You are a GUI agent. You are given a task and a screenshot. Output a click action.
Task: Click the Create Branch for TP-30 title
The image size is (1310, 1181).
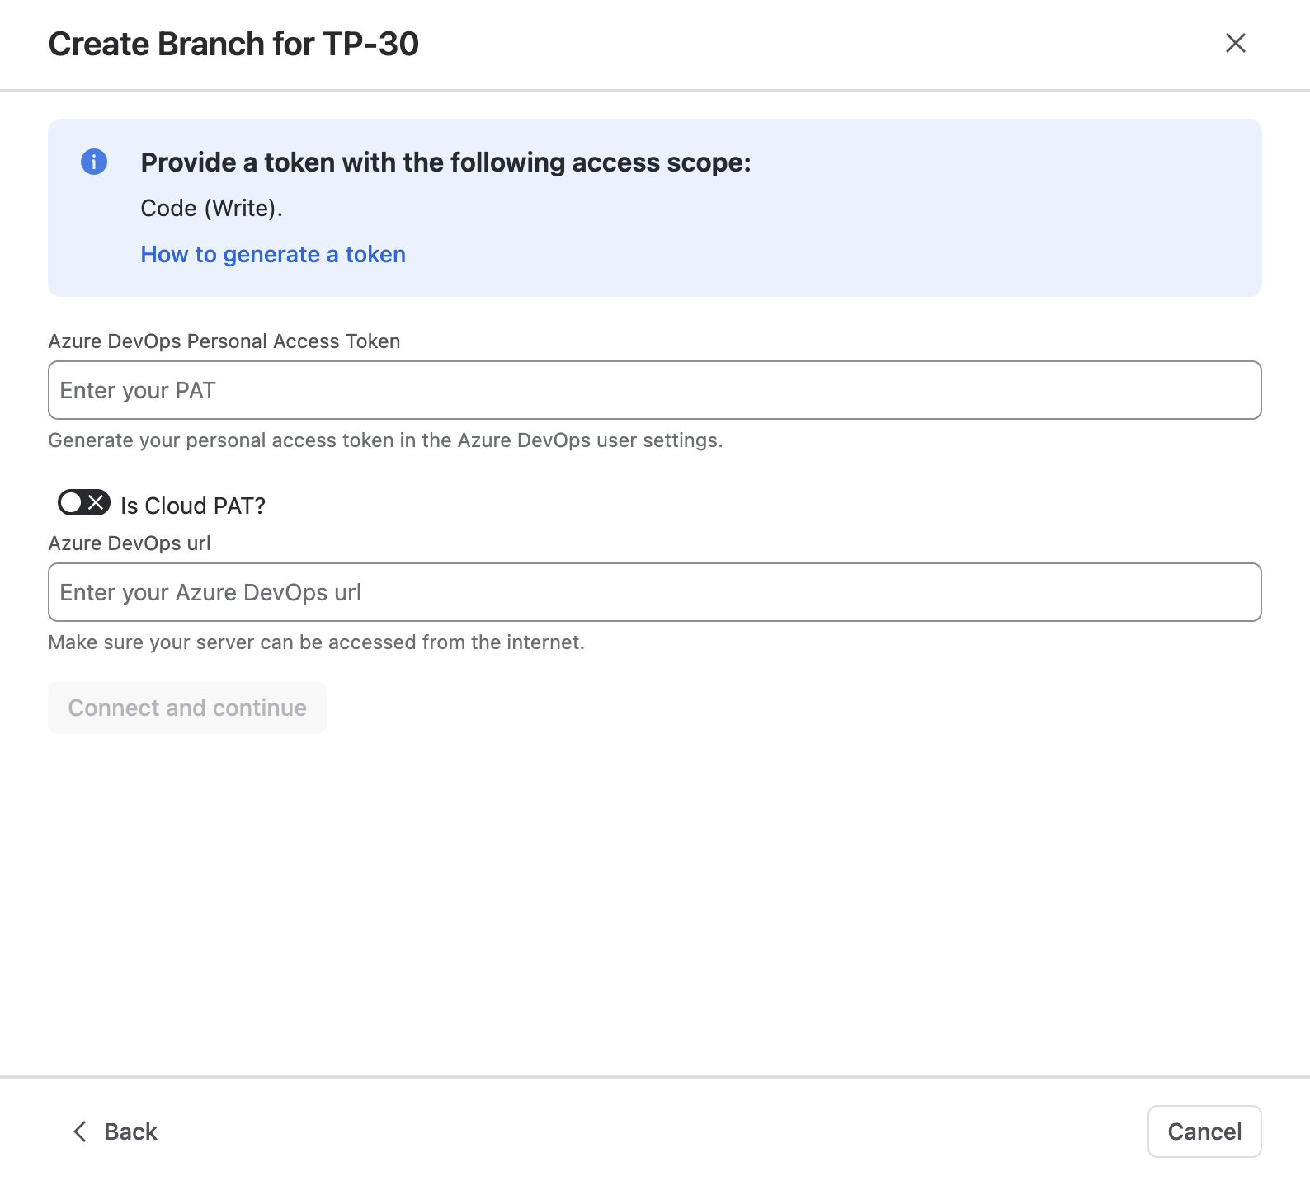233,44
